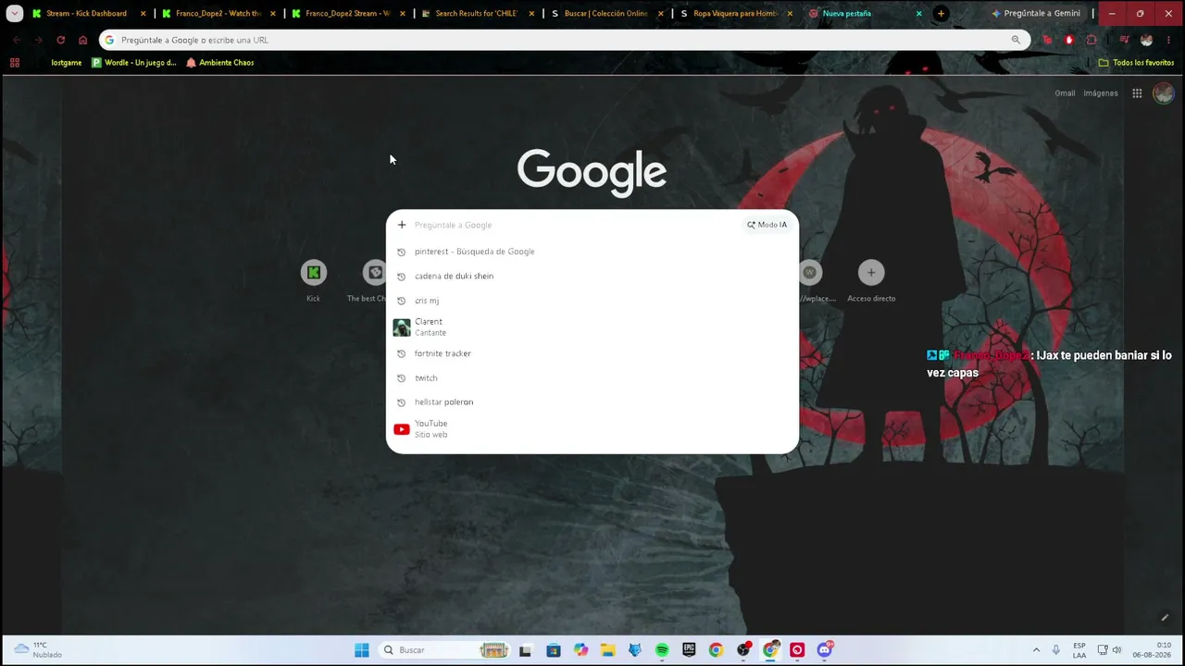Open the Ambiente Chaos bookmark
This screenshot has width=1185, height=666.
(220, 63)
